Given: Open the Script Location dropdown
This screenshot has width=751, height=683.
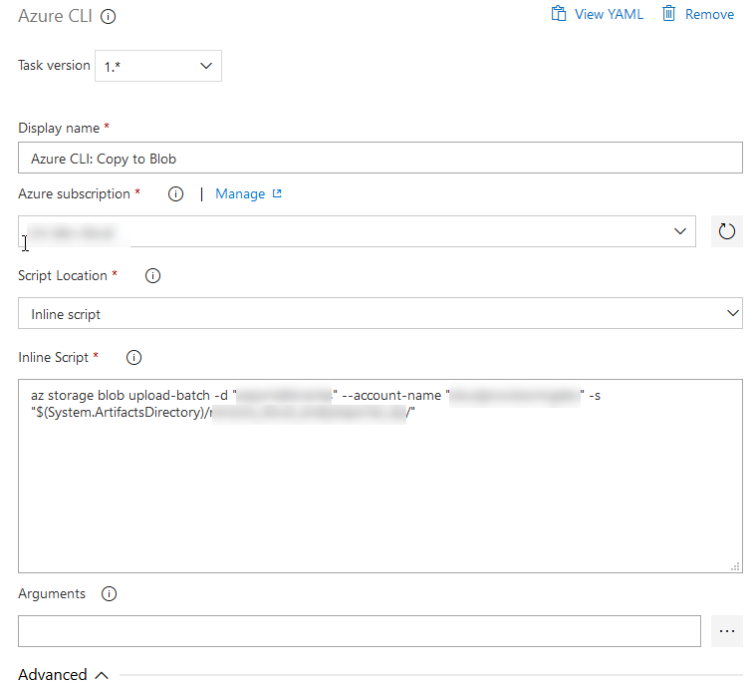Looking at the screenshot, I should point(379,313).
